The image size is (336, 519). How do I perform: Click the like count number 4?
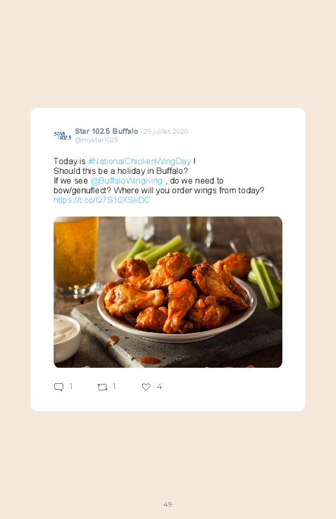click(x=159, y=387)
